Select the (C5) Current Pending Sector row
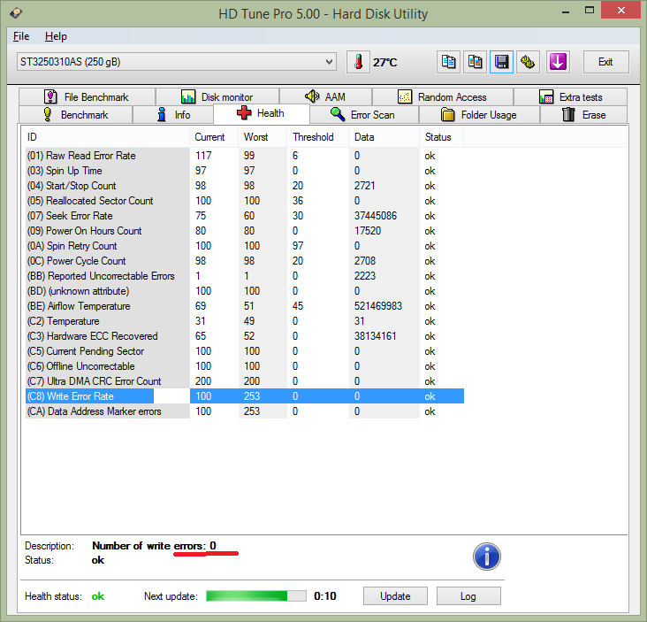This screenshot has width=647, height=622. 244,351
